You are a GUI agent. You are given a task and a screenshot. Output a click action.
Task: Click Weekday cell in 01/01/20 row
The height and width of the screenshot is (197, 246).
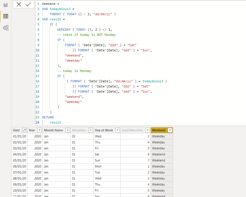point(162,136)
